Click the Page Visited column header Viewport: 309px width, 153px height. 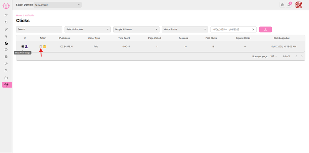tap(154, 38)
